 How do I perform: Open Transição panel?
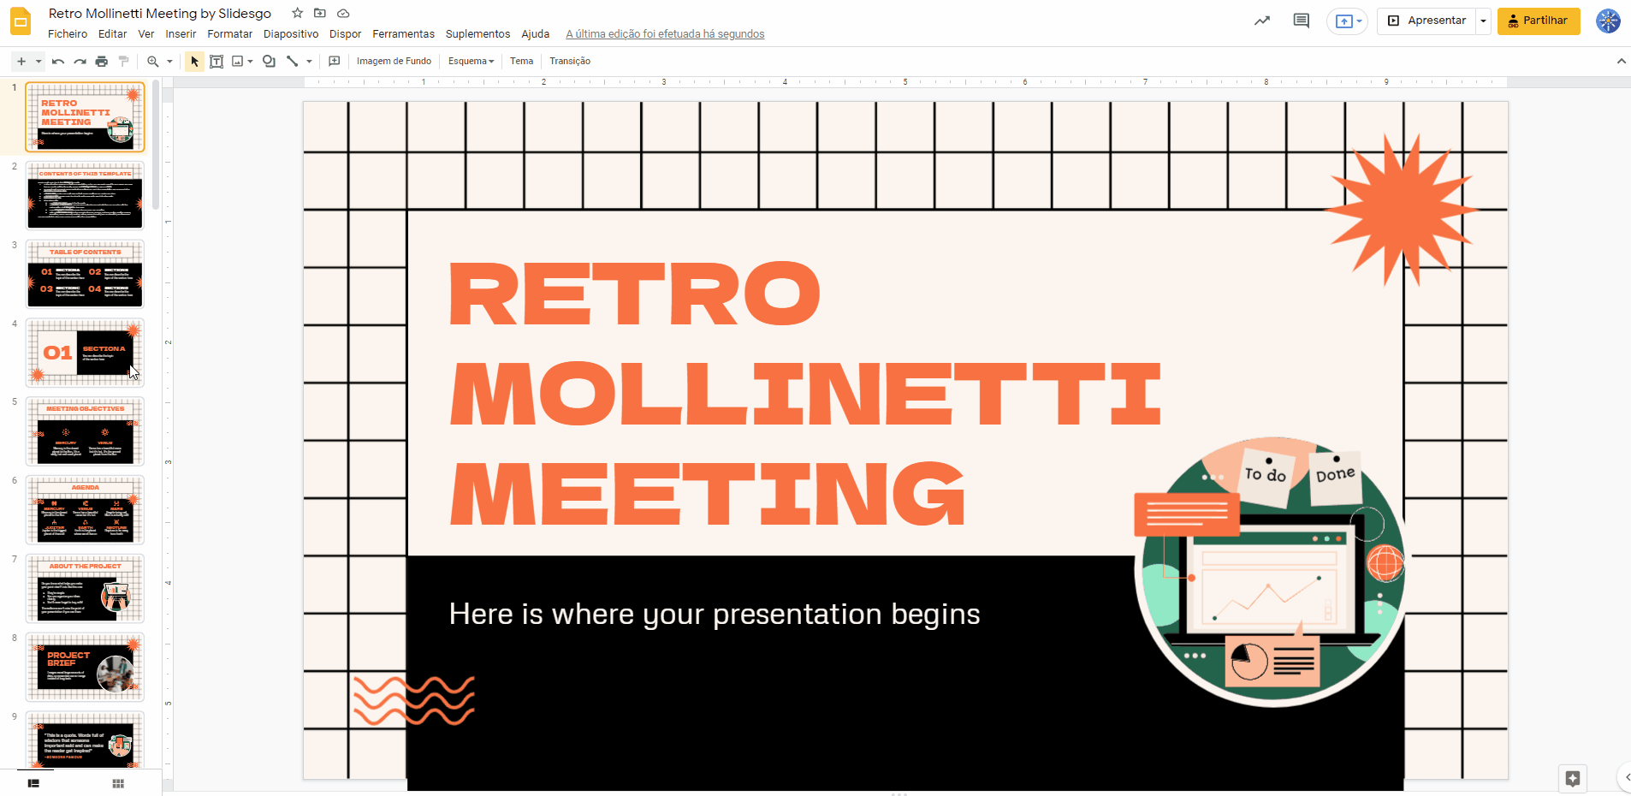570,61
